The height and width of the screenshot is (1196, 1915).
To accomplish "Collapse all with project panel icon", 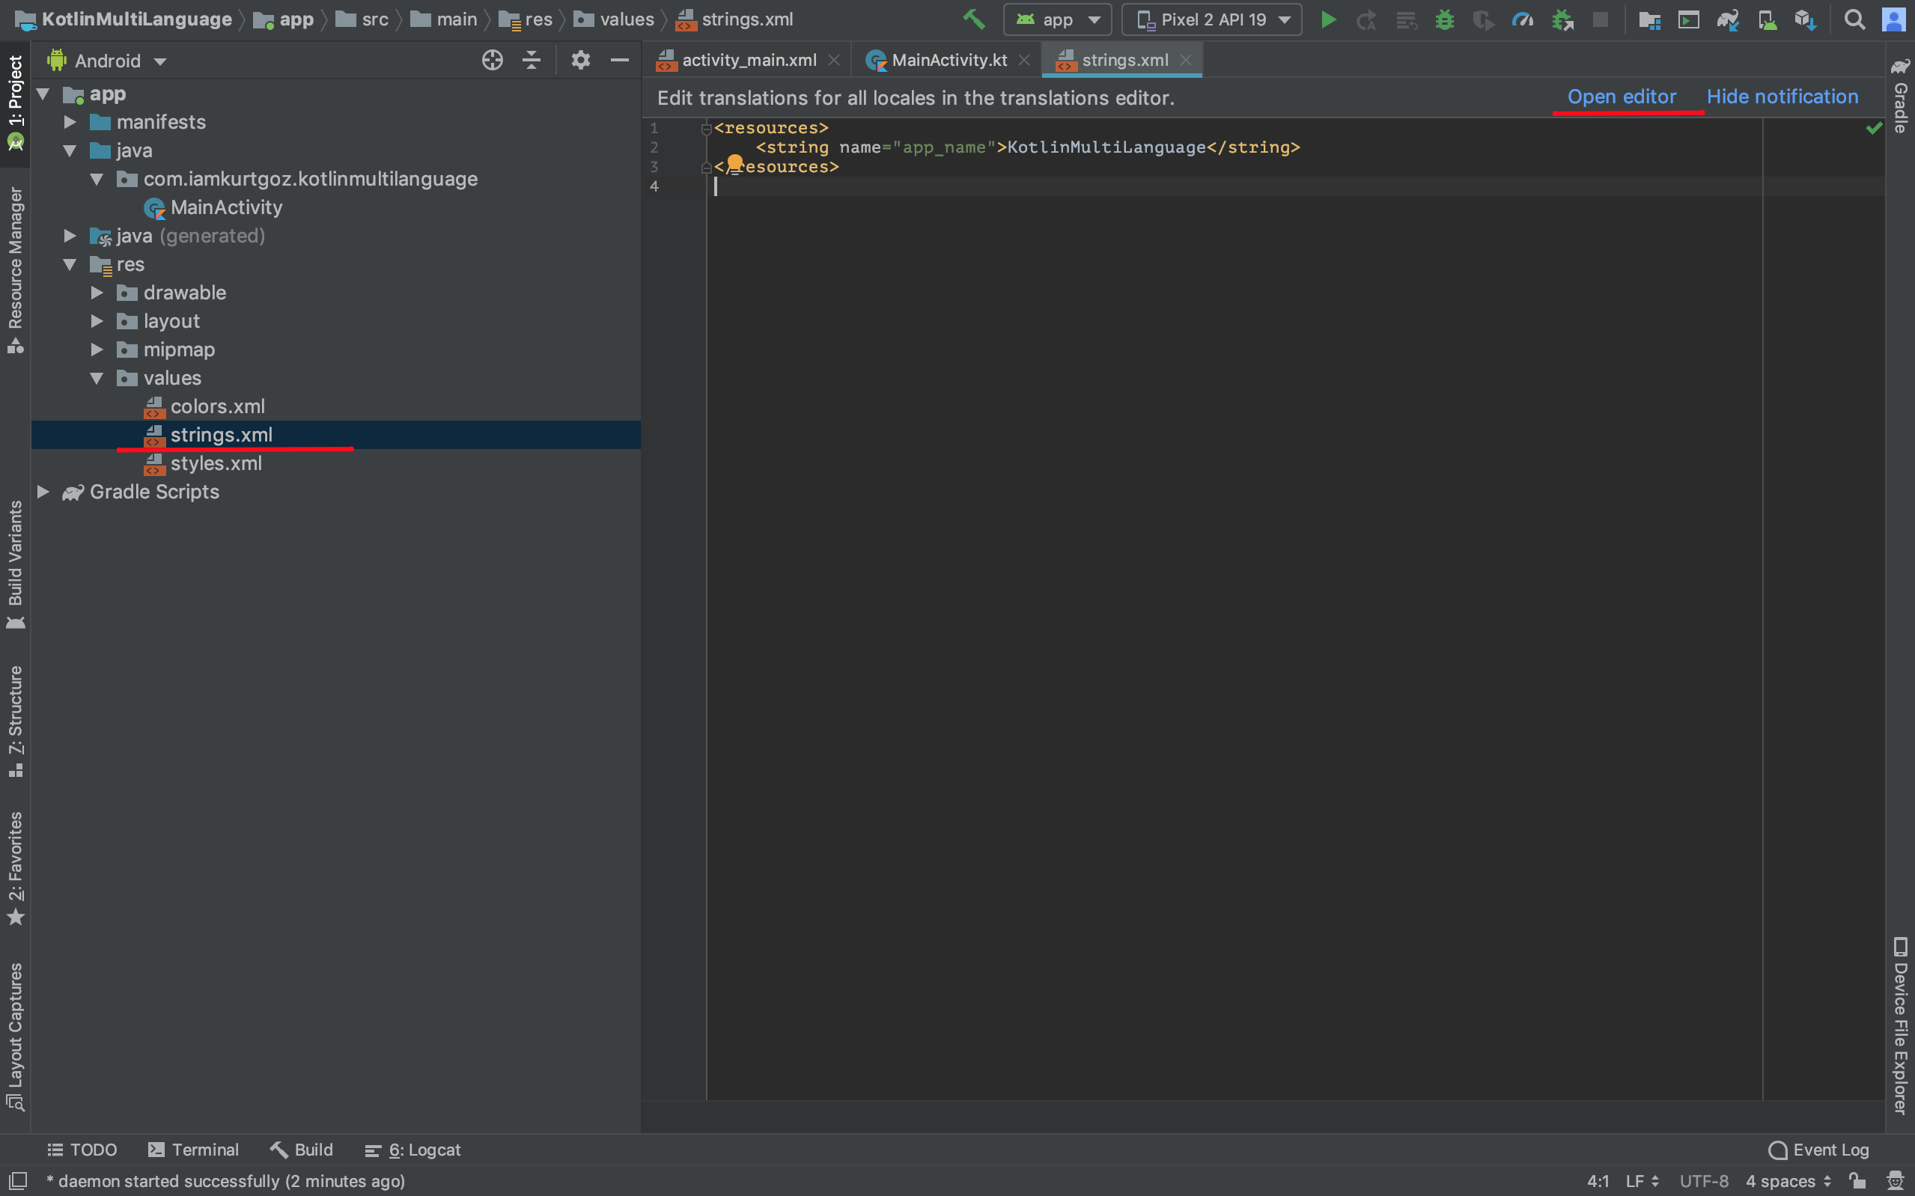I will 532,60.
